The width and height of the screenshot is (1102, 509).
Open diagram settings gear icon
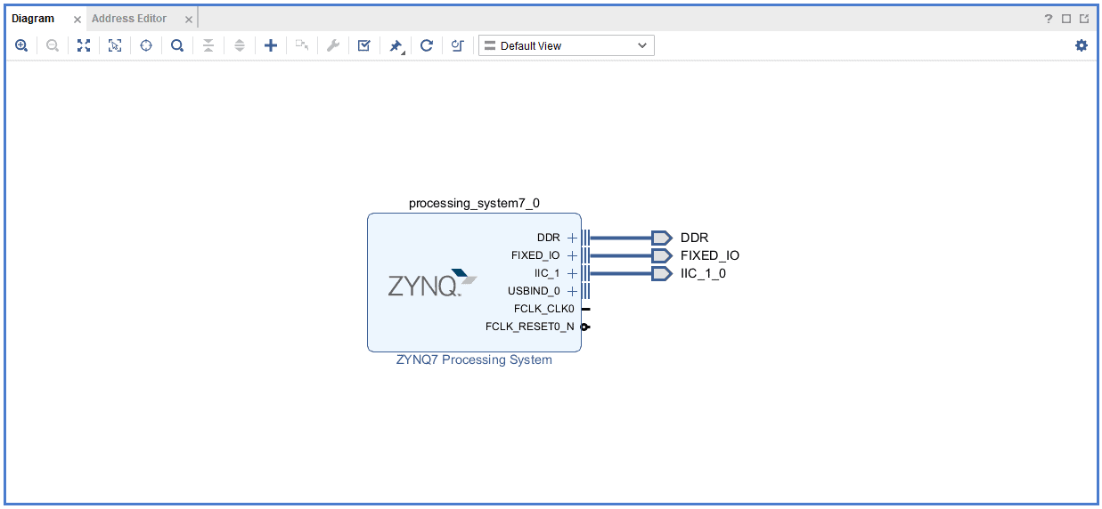(x=1082, y=45)
